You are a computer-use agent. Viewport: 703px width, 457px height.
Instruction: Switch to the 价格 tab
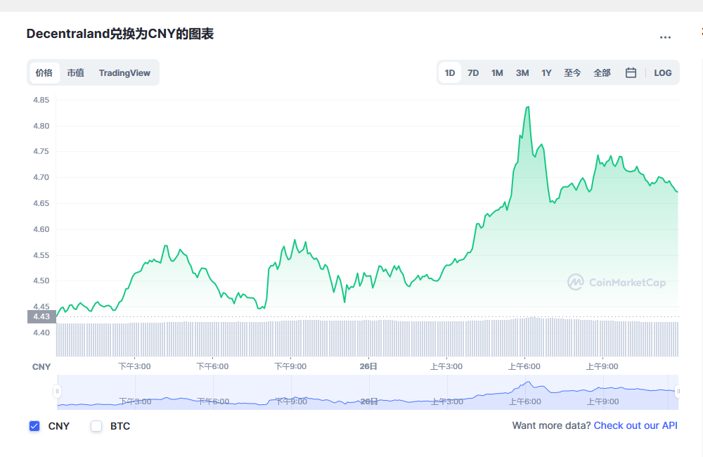pyautogui.click(x=44, y=72)
